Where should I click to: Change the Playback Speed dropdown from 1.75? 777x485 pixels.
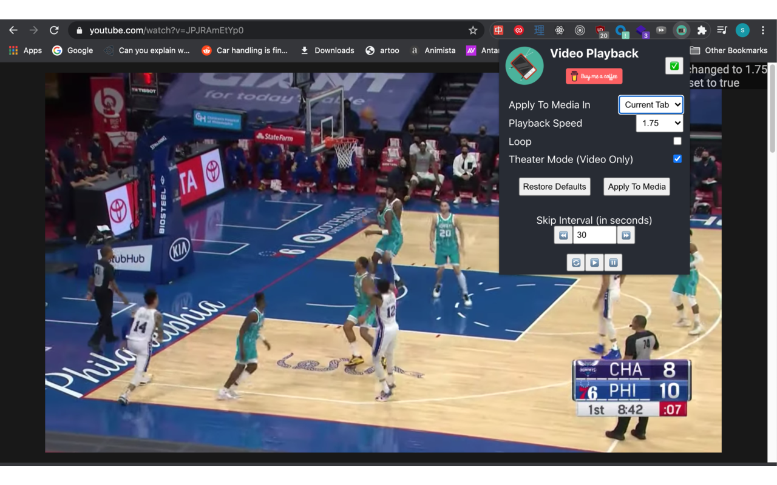pos(660,123)
